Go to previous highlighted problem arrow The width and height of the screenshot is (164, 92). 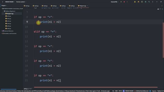pos(161,9)
